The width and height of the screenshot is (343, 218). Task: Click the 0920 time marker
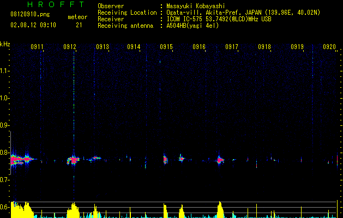coord(329,47)
